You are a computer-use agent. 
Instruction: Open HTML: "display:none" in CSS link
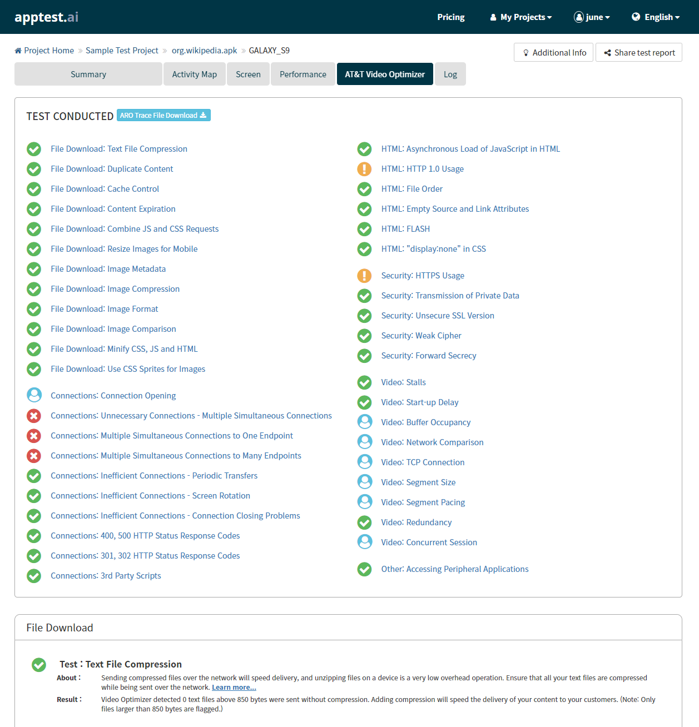[434, 249]
